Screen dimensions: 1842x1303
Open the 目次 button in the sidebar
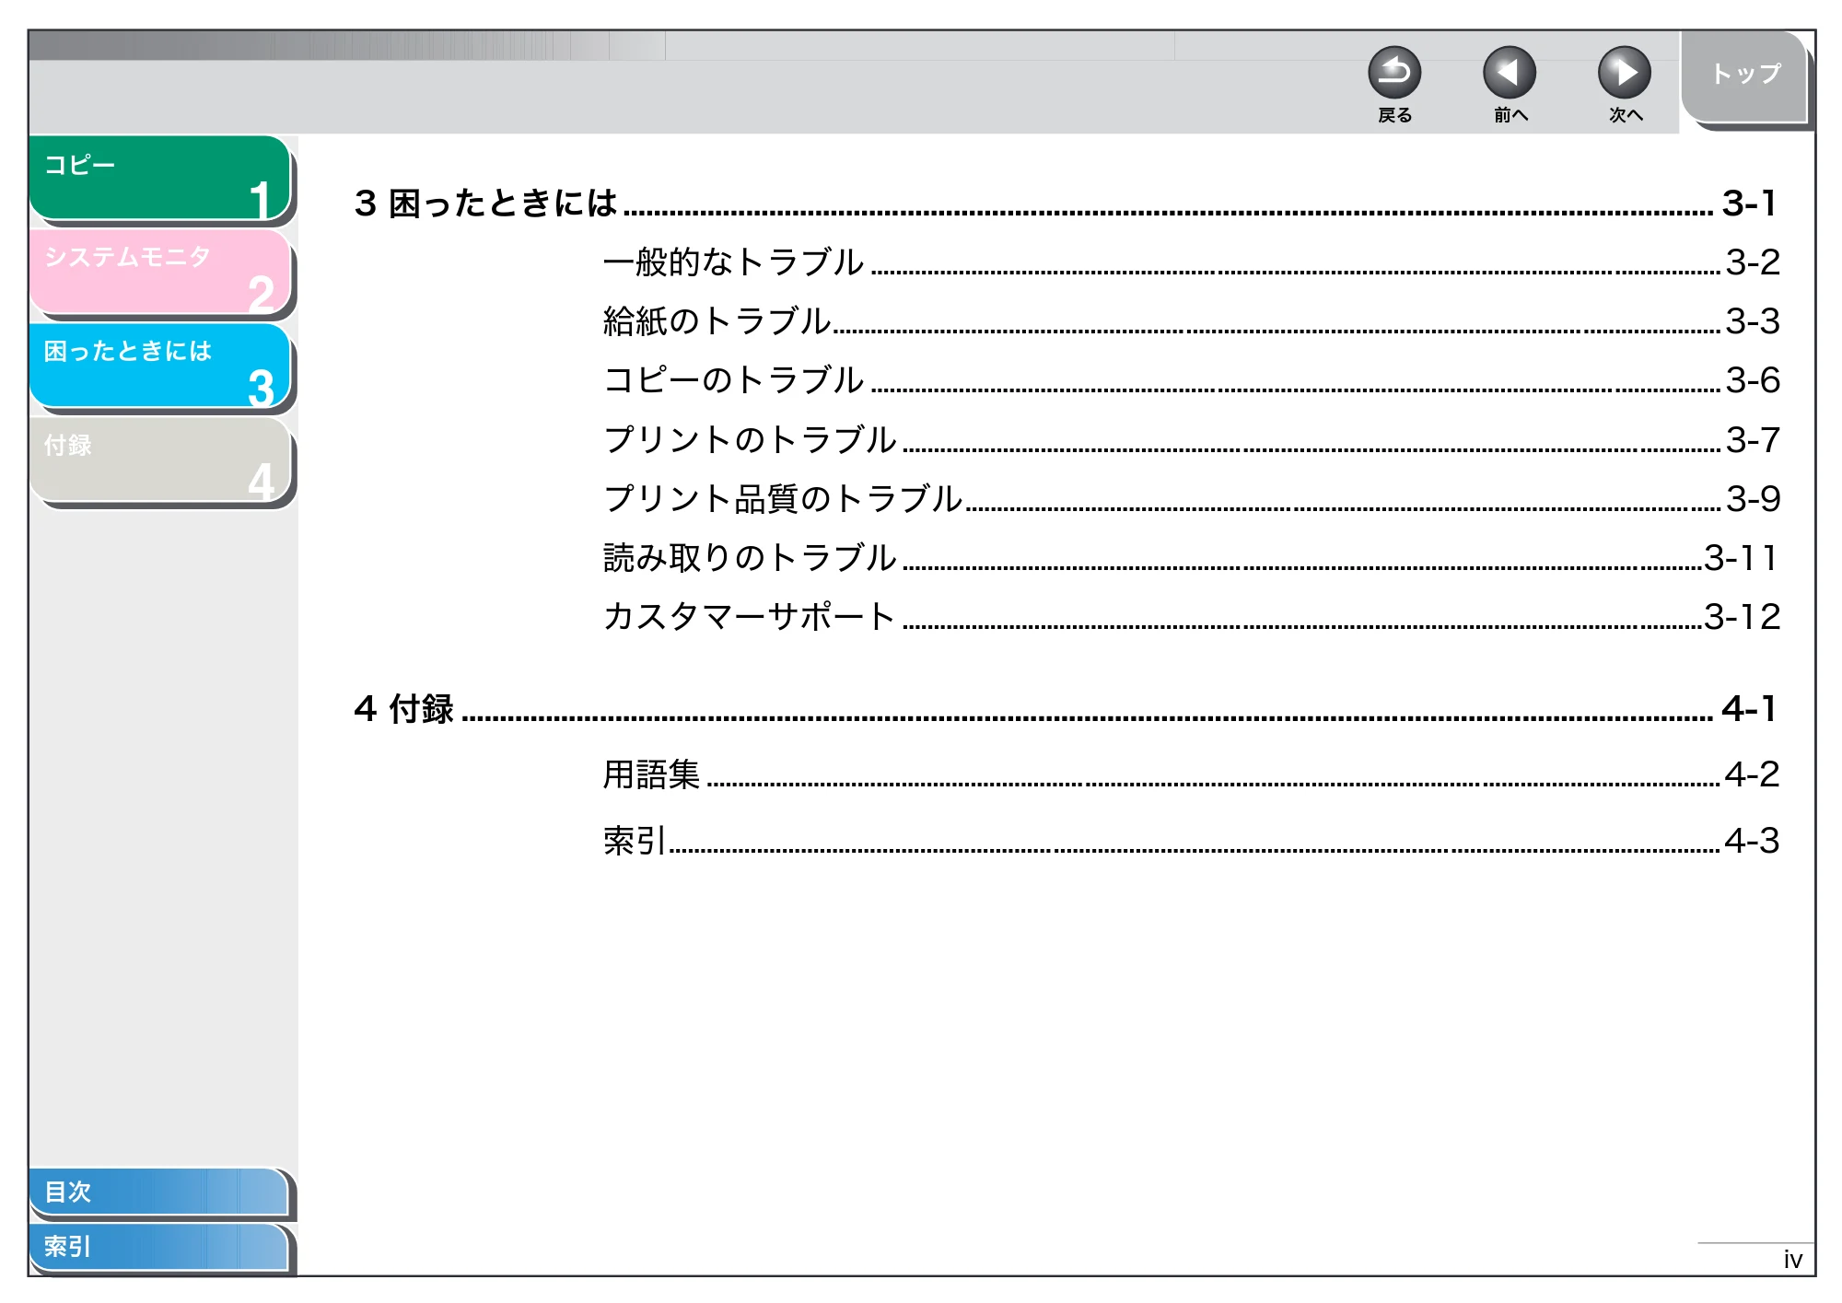(x=158, y=1192)
